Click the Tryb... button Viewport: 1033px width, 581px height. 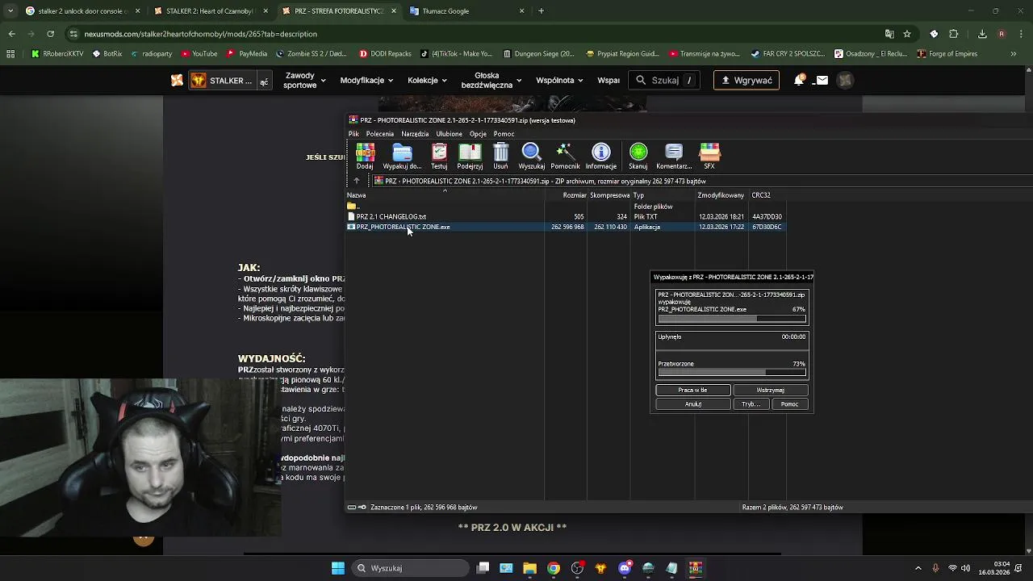tap(751, 404)
